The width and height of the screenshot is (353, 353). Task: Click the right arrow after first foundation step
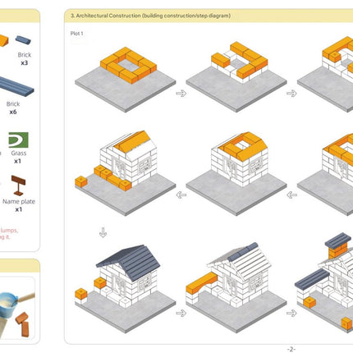coord(181,94)
